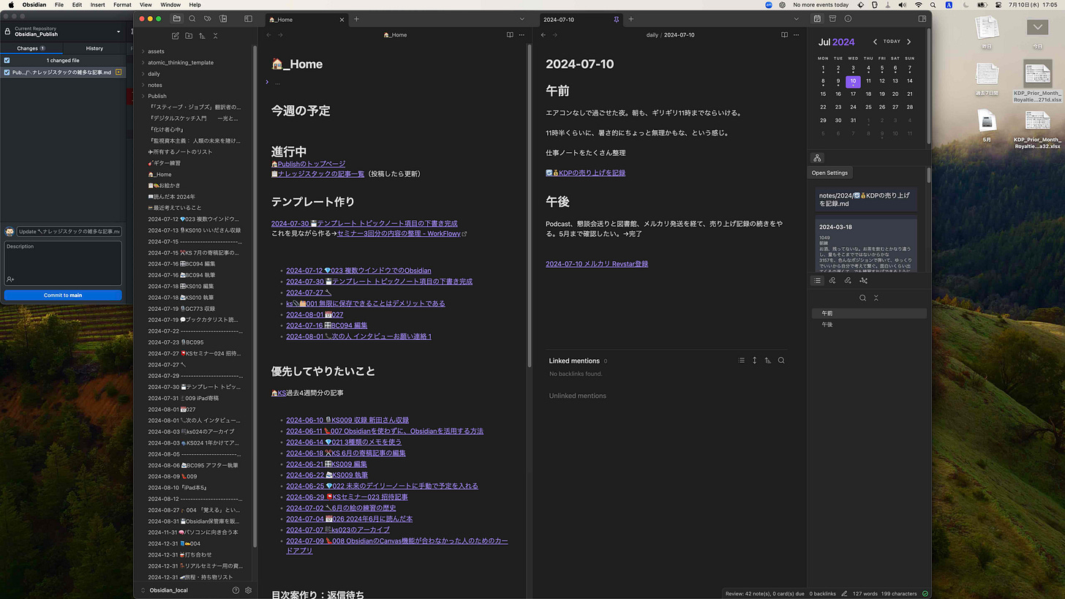
Task: Click Commit to main button
Action: click(63, 295)
